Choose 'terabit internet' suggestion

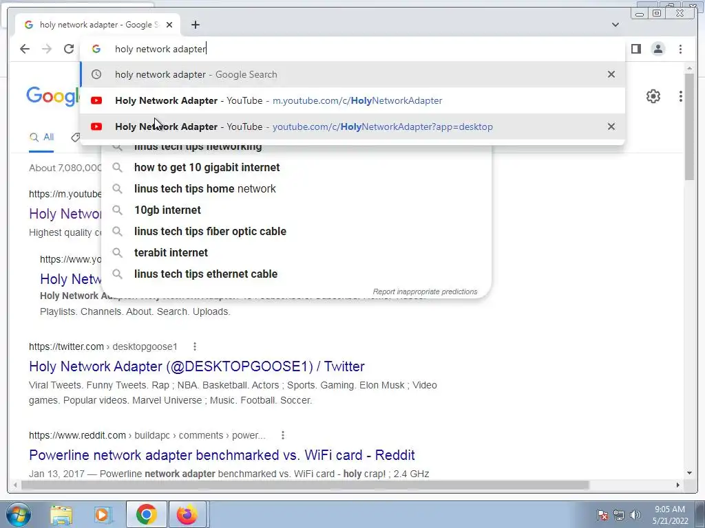click(297, 253)
